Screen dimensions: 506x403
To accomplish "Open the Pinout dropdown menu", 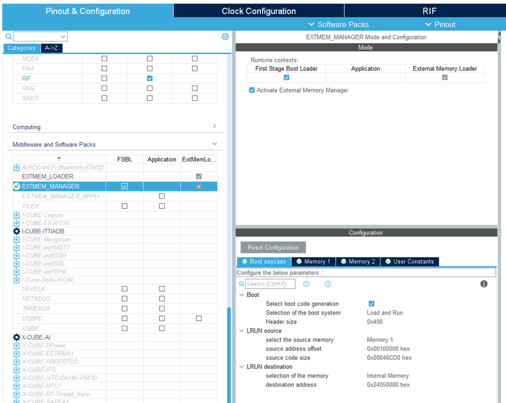I will tap(440, 24).
